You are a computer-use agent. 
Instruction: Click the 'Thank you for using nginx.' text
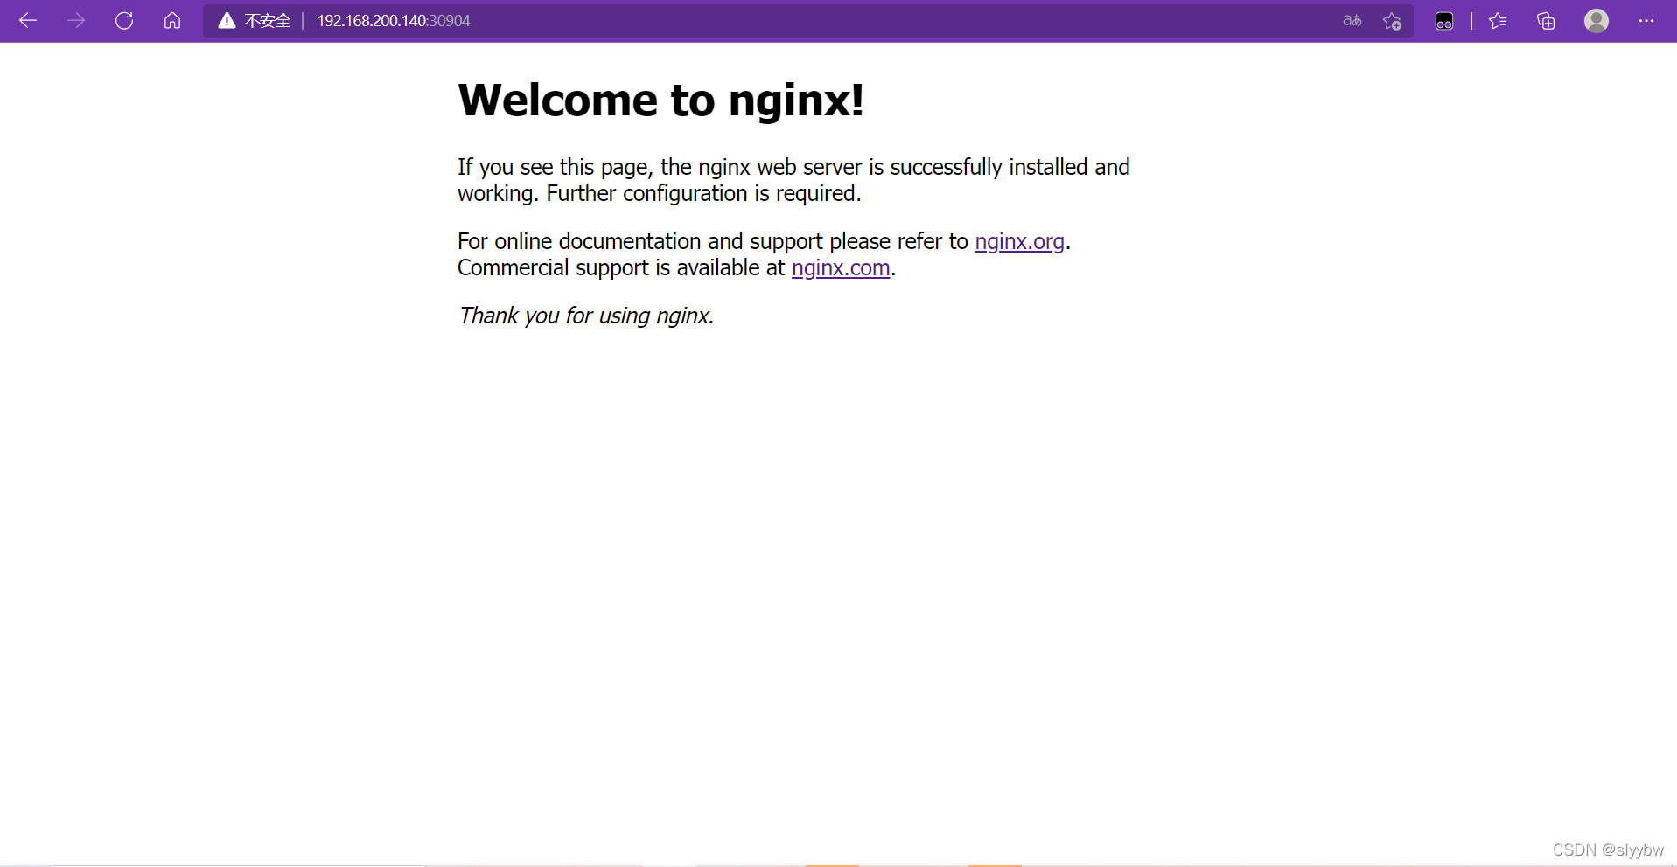tap(586, 316)
